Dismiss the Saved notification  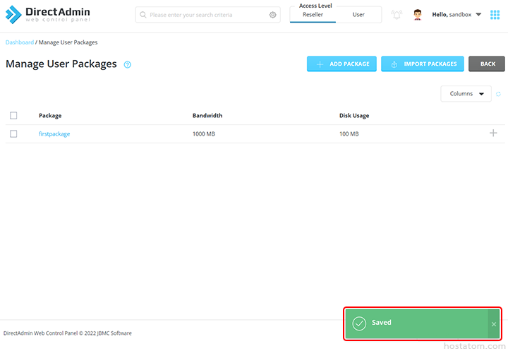493,324
